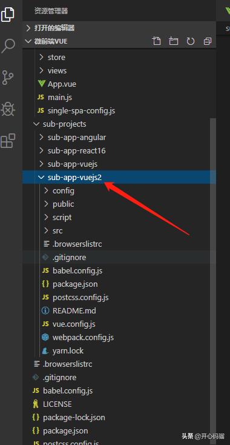Collapse the sub-projects folder

119,124
